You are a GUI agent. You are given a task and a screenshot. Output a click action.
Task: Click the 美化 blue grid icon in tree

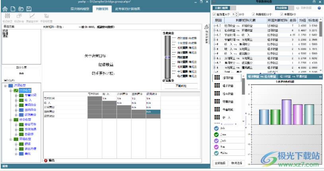tap(21, 154)
